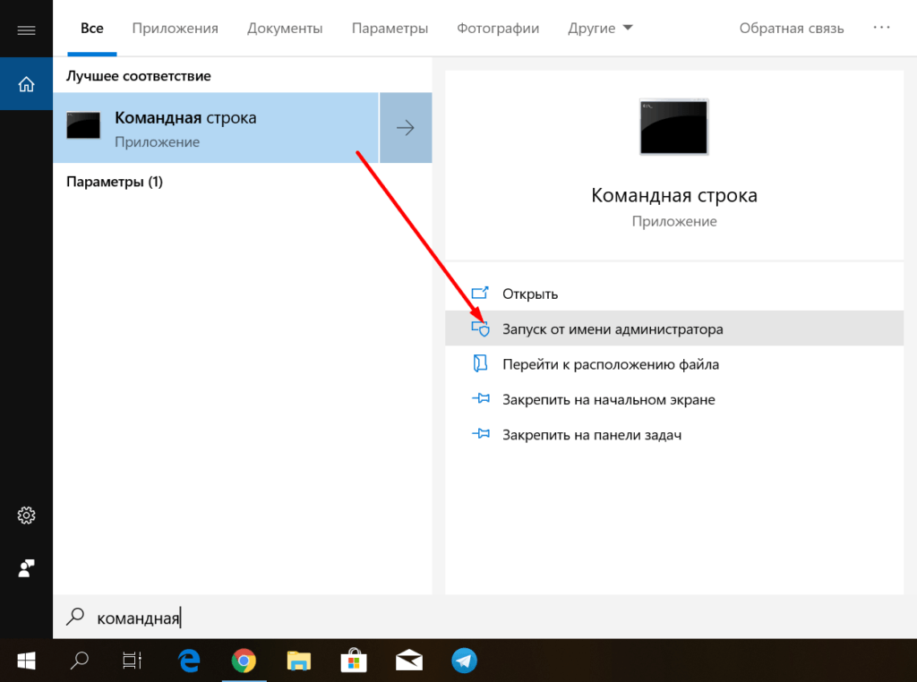This screenshot has height=682, width=917.
Task: Click the hamburger menu at the top left
Action: pos(26,28)
